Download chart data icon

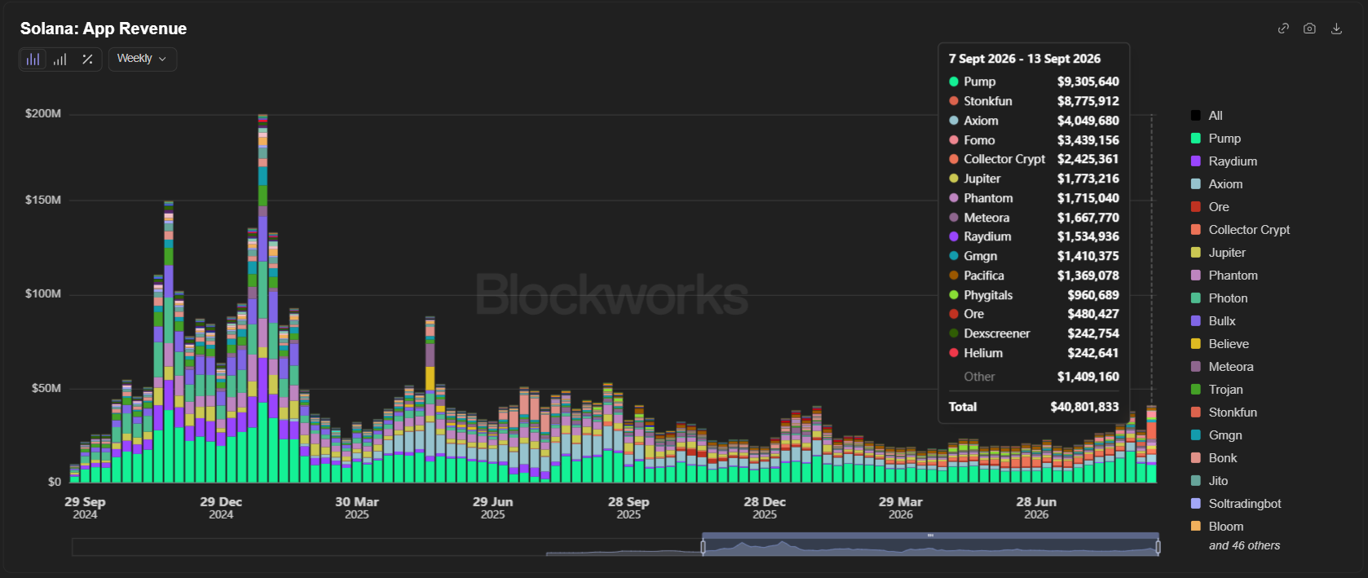(x=1336, y=29)
